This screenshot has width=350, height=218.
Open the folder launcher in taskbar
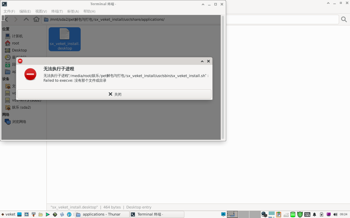40,214
